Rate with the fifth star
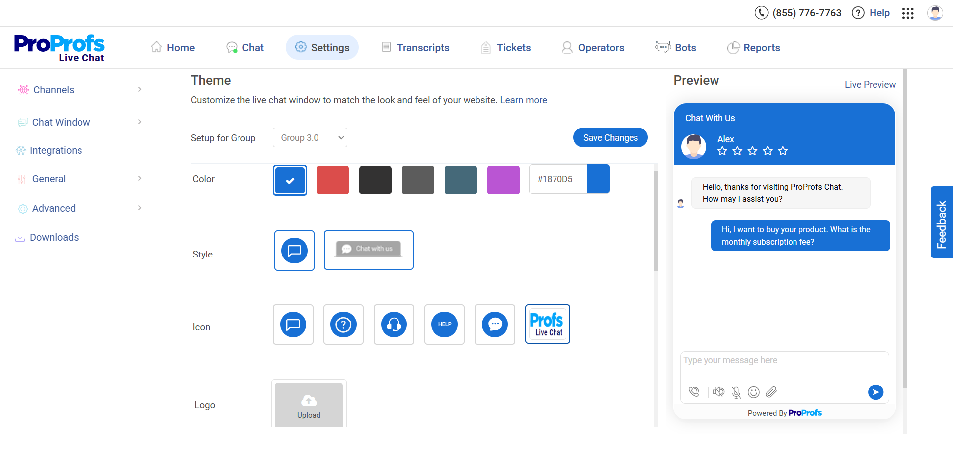This screenshot has height=450, width=953. pyautogui.click(x=783, y=151)
